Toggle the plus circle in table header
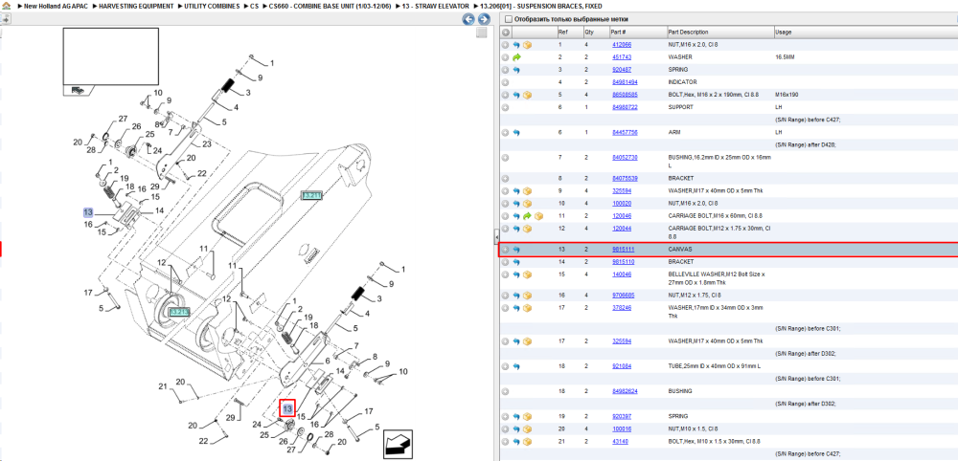The image size is (958, 461). (x=506, y=33)
